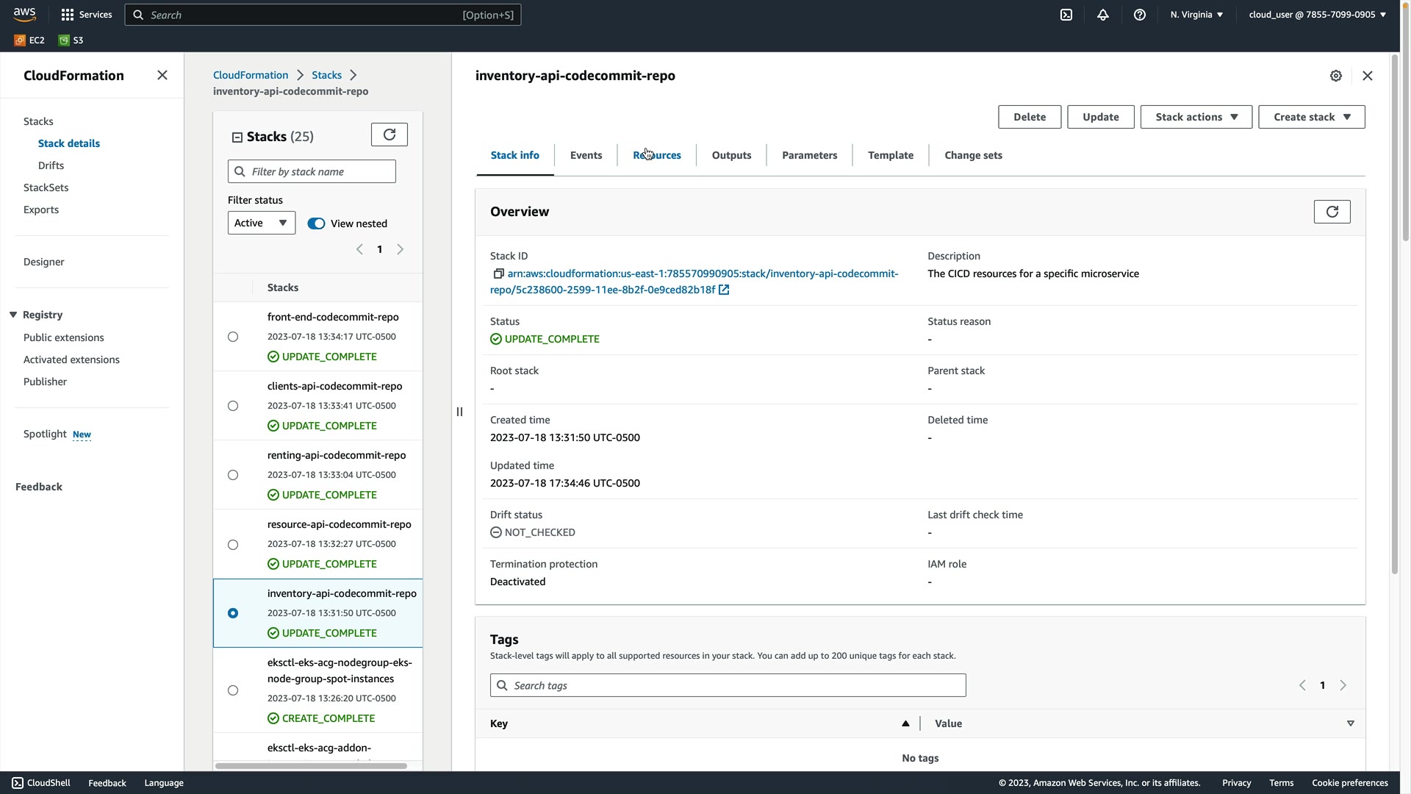Screen dimensions: 1411x794
Task: Open stack detail settings gear
Action: 1336,76
